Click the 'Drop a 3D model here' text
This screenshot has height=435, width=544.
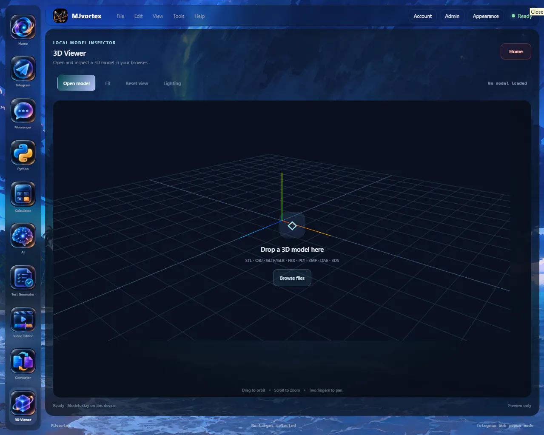(x=292, y=250)
